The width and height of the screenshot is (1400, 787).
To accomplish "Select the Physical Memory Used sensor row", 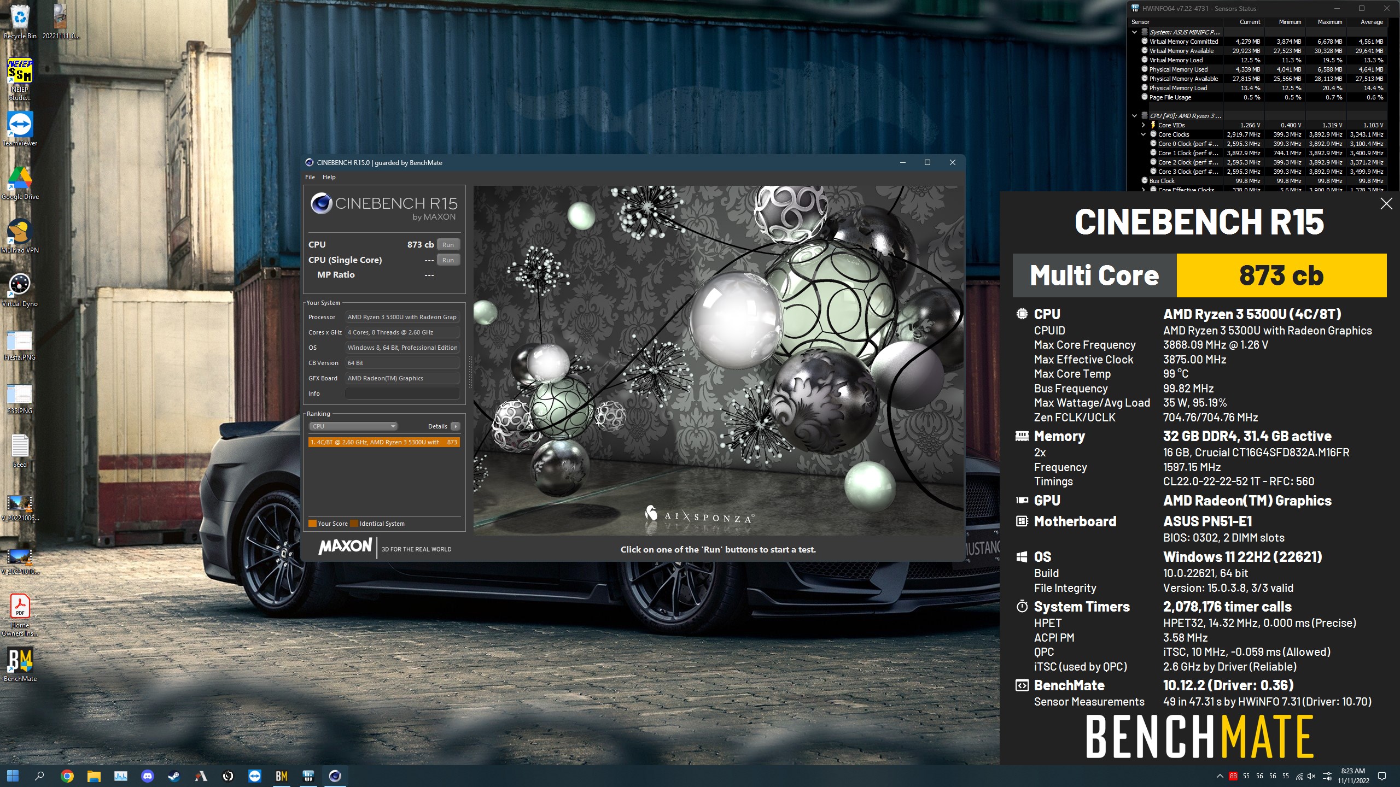I will 1263,69.
